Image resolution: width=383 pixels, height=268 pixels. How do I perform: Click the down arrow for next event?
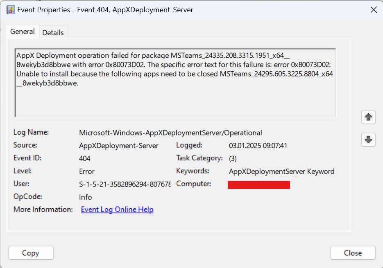[x=368, y=140]
